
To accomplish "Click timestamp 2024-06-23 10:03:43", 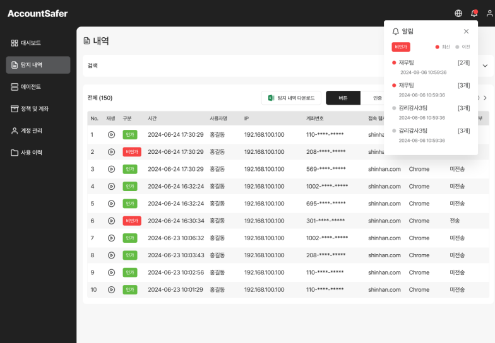I will tap(176, 255).
